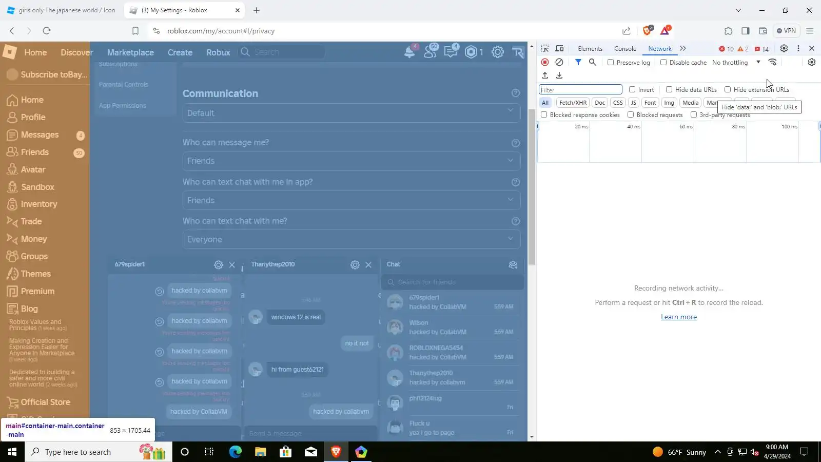Check Hide extension URLs
The width and height of the screenshot is (821, 462).
click(728, 89)
